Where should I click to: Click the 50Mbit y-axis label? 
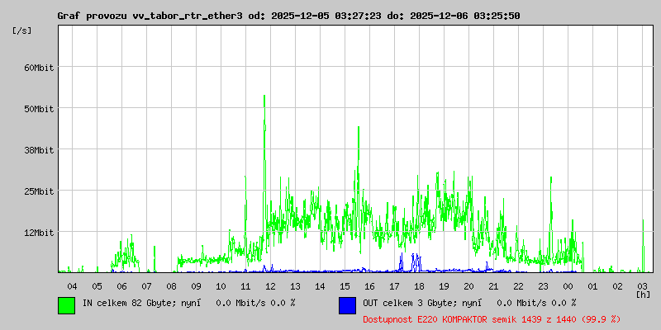[x=38, y=109]
